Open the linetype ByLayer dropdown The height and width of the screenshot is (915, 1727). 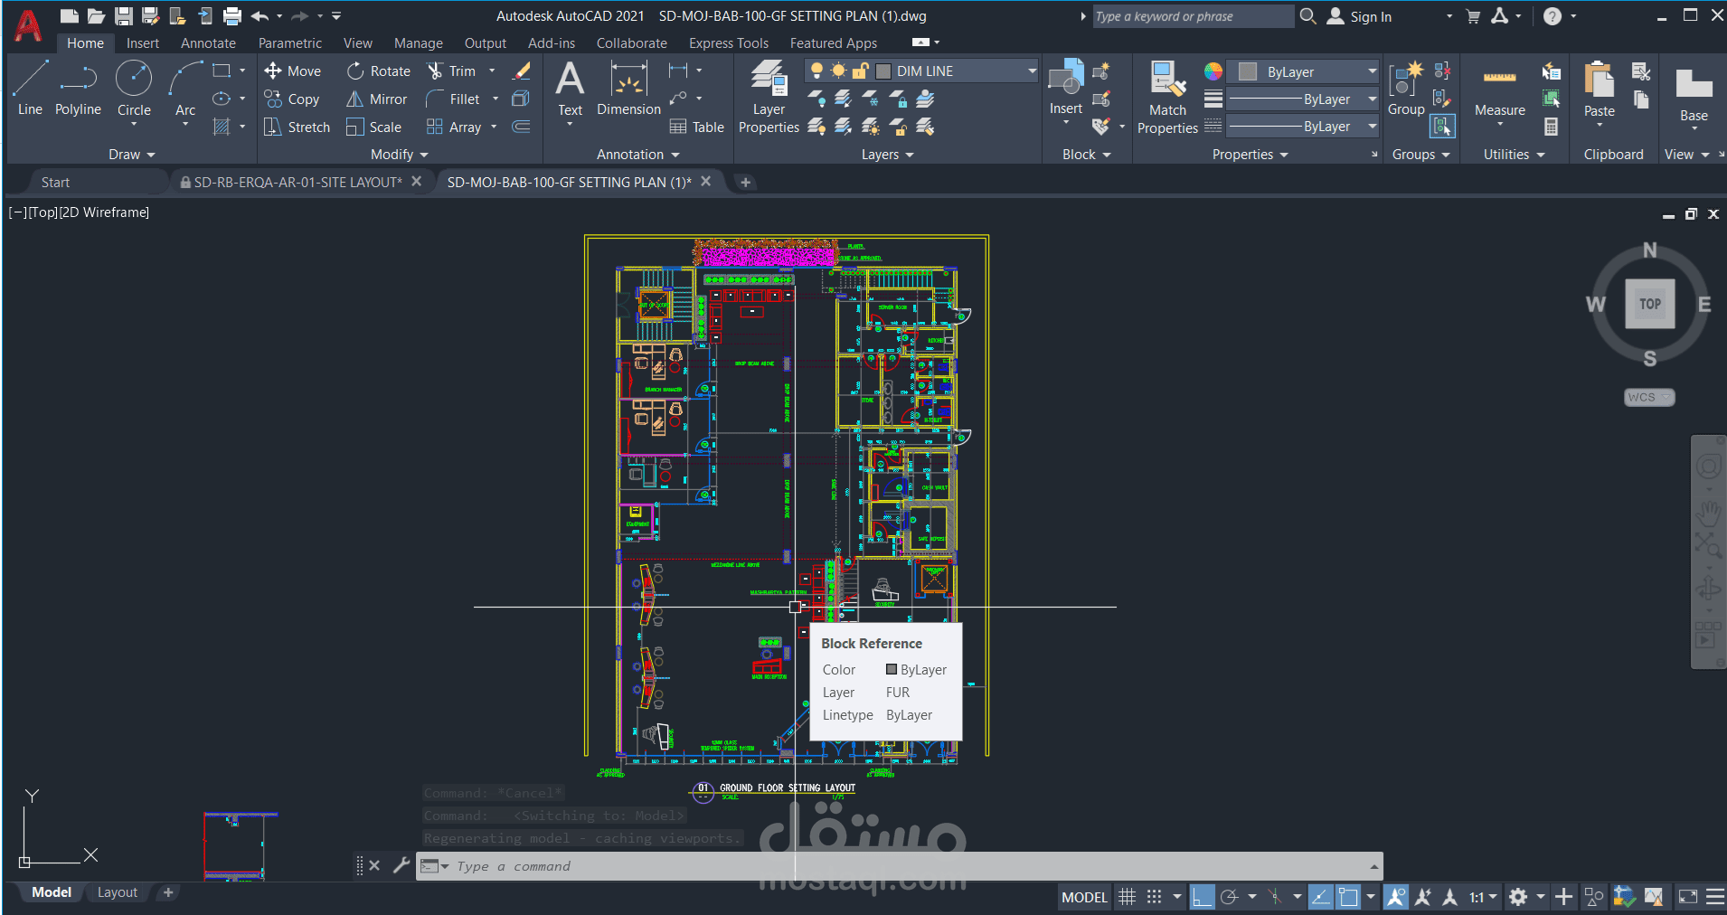[x=1372, y=127]
